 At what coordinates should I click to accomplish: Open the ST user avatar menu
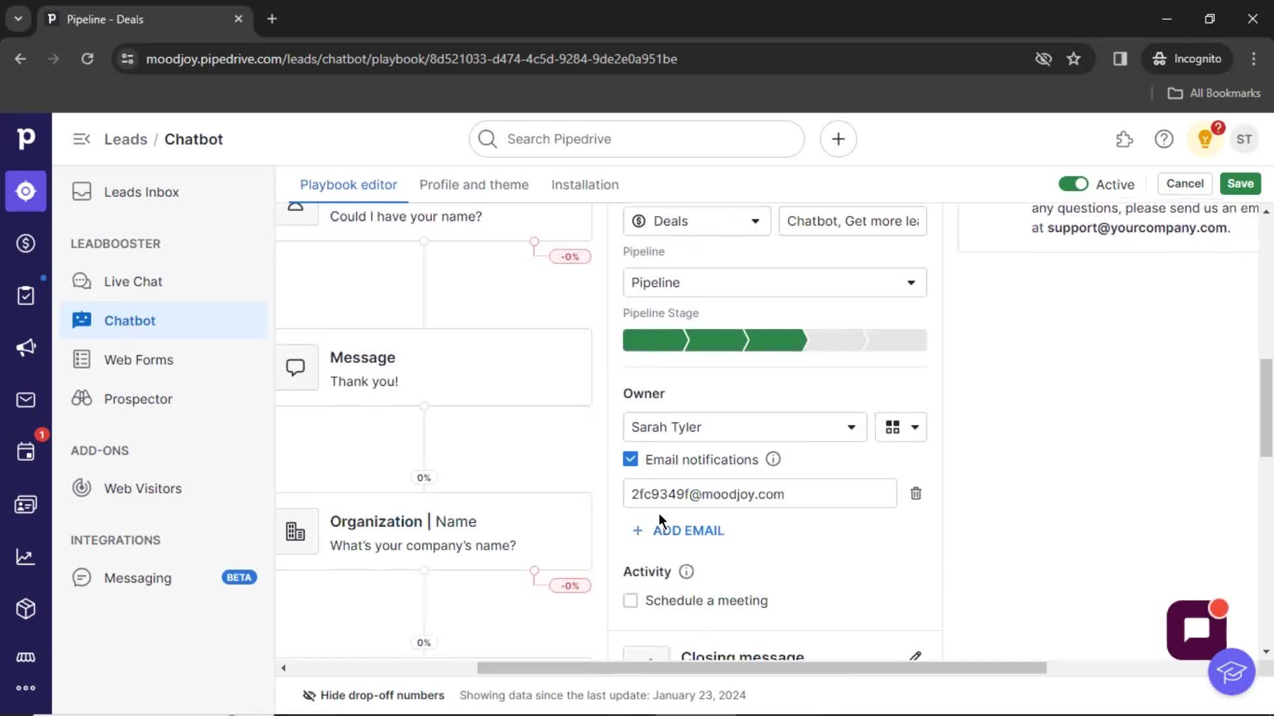1244,139
